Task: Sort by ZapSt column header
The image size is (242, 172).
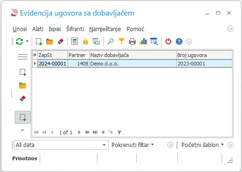Action: tap(52, 55)
